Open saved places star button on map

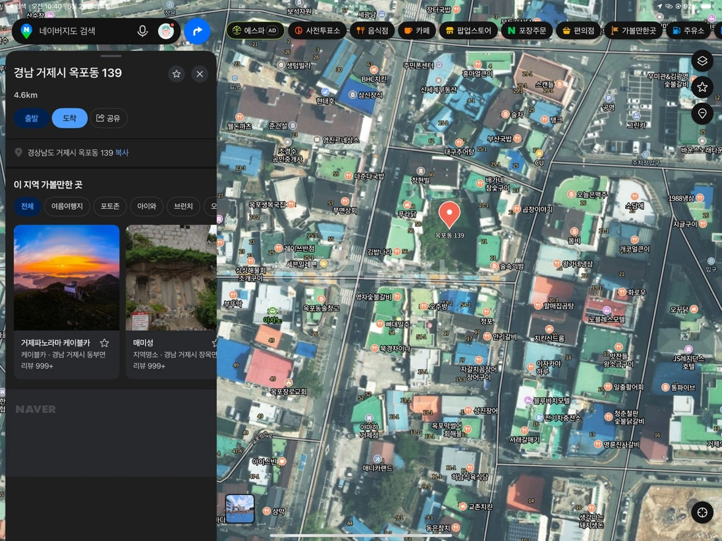[x=702, y=87]
